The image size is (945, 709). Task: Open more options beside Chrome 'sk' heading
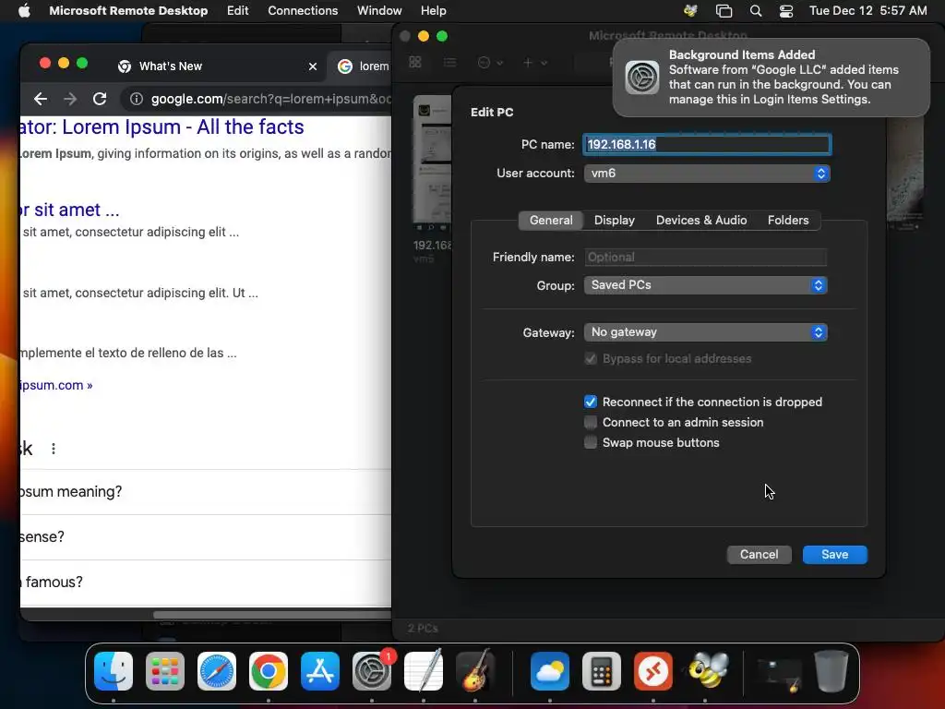(x=54, y=449)
